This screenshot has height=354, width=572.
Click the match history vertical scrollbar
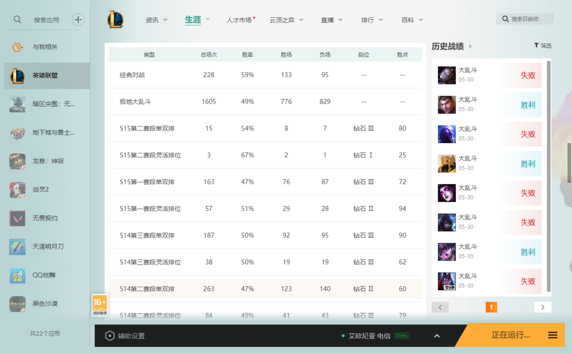[549, 176]
